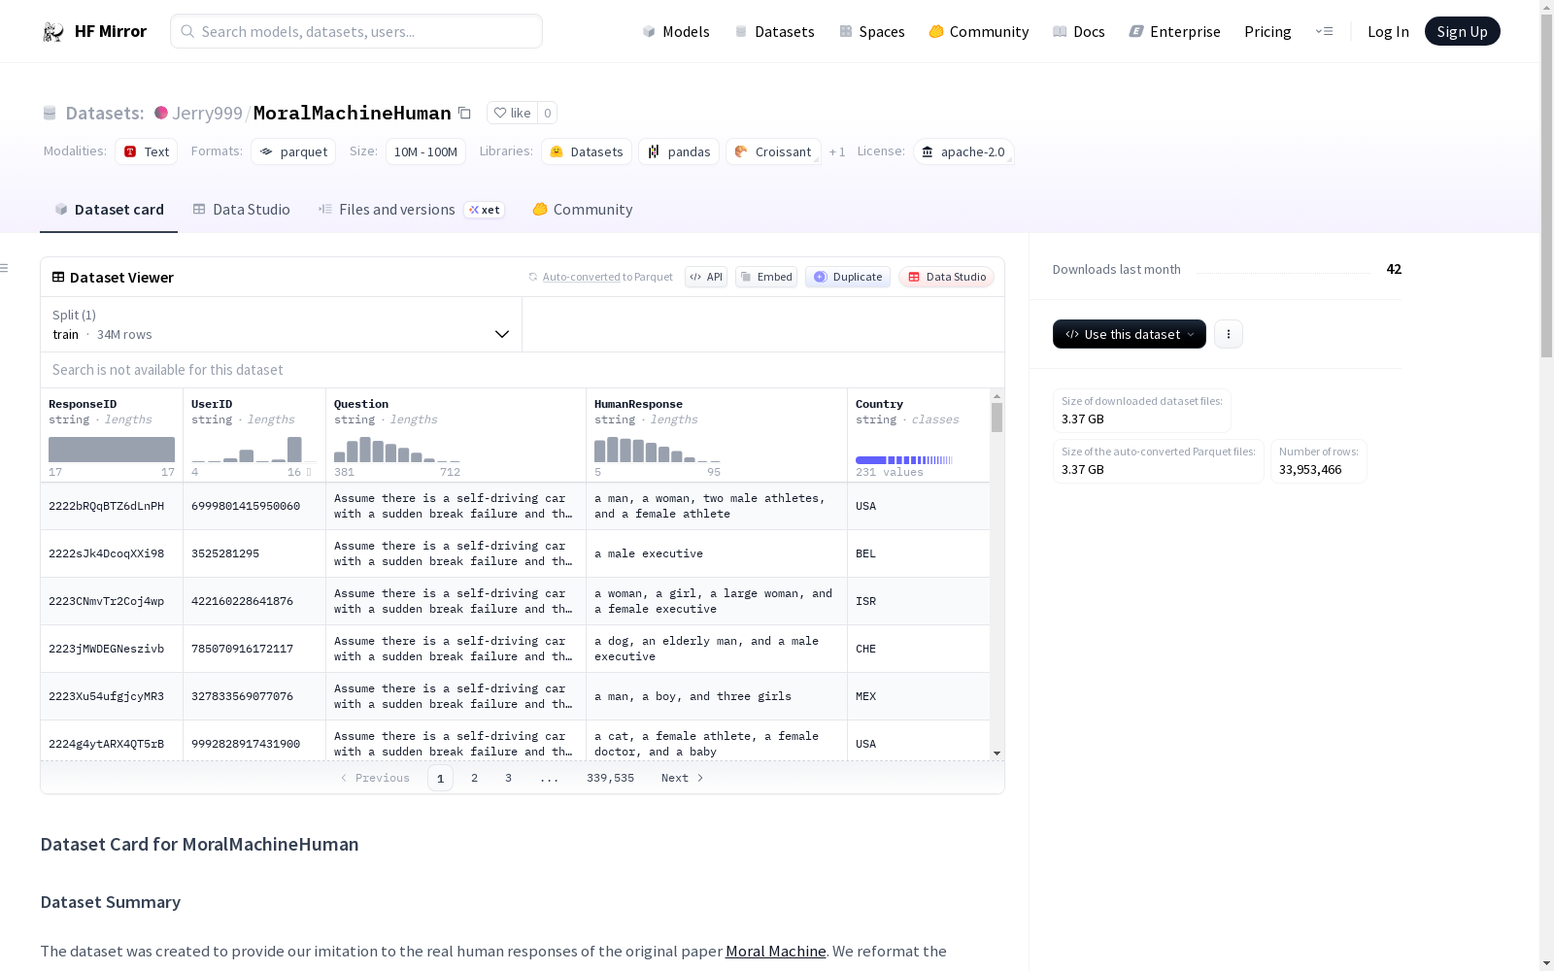Click the Question length histogram

pos(397,450)
